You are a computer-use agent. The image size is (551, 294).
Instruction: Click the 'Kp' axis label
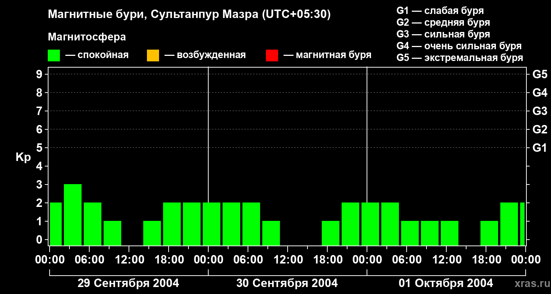(23, 157)
